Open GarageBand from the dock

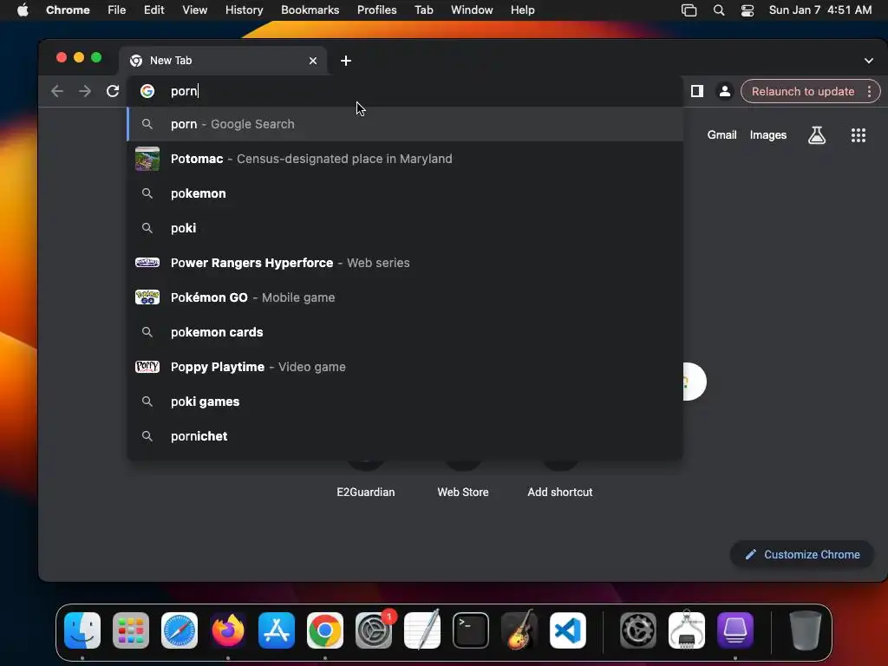pyautogui.click(x=519, y=630)
